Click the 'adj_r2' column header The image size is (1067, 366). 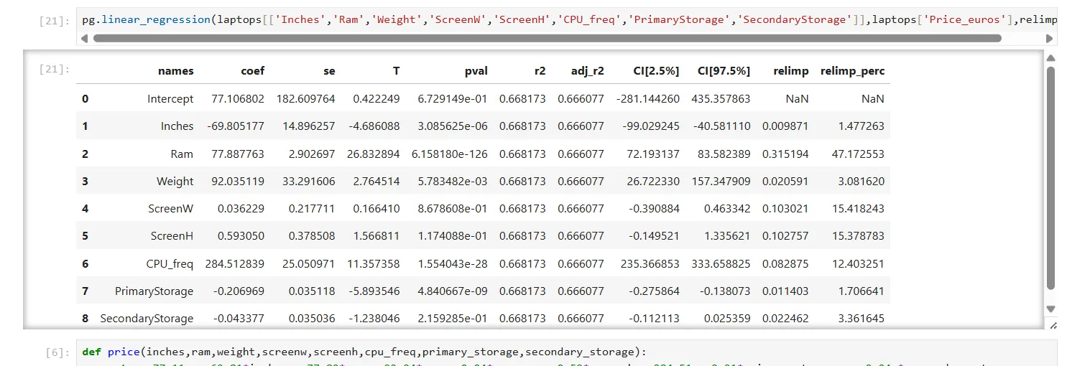coord(588,70)
